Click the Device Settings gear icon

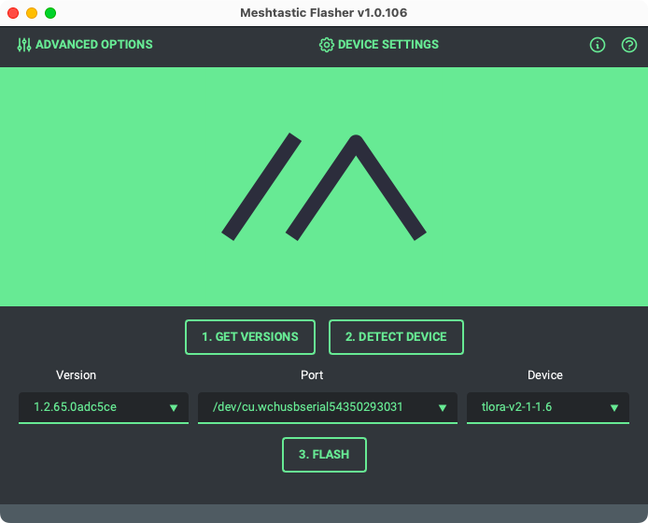327,45
